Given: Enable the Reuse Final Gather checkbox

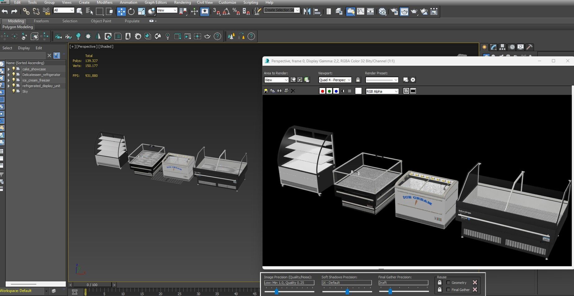Looking at the screenshot, I should coord(448,289).
